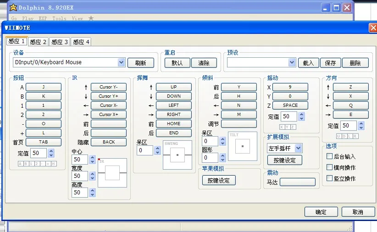Viewport: 377px width, 232px height.
Task: Switch to the 感应 2 tab
Action: 38,42
